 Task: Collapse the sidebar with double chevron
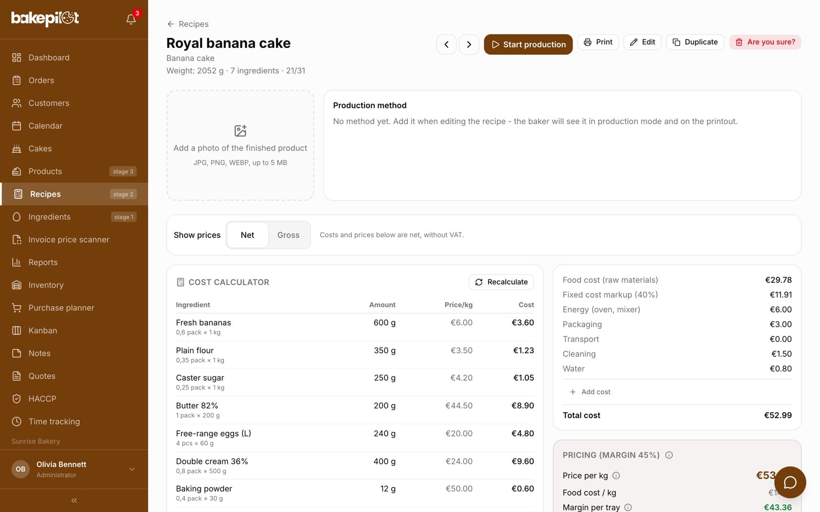[x=74, y=500]
